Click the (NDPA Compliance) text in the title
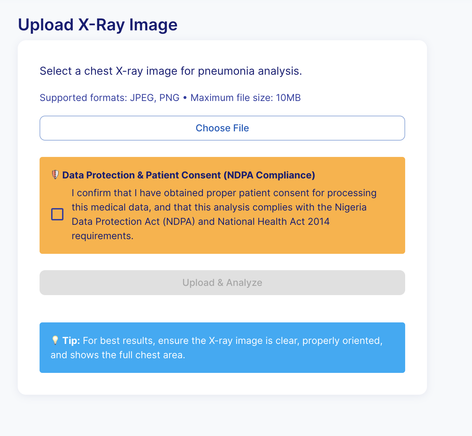The height and width of the screenshot is (436, 472). [269, 175]
